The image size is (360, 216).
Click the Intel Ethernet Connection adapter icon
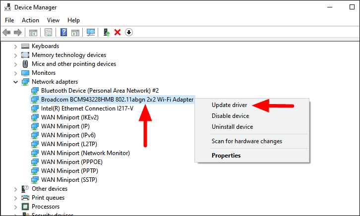tap(35, 108)
